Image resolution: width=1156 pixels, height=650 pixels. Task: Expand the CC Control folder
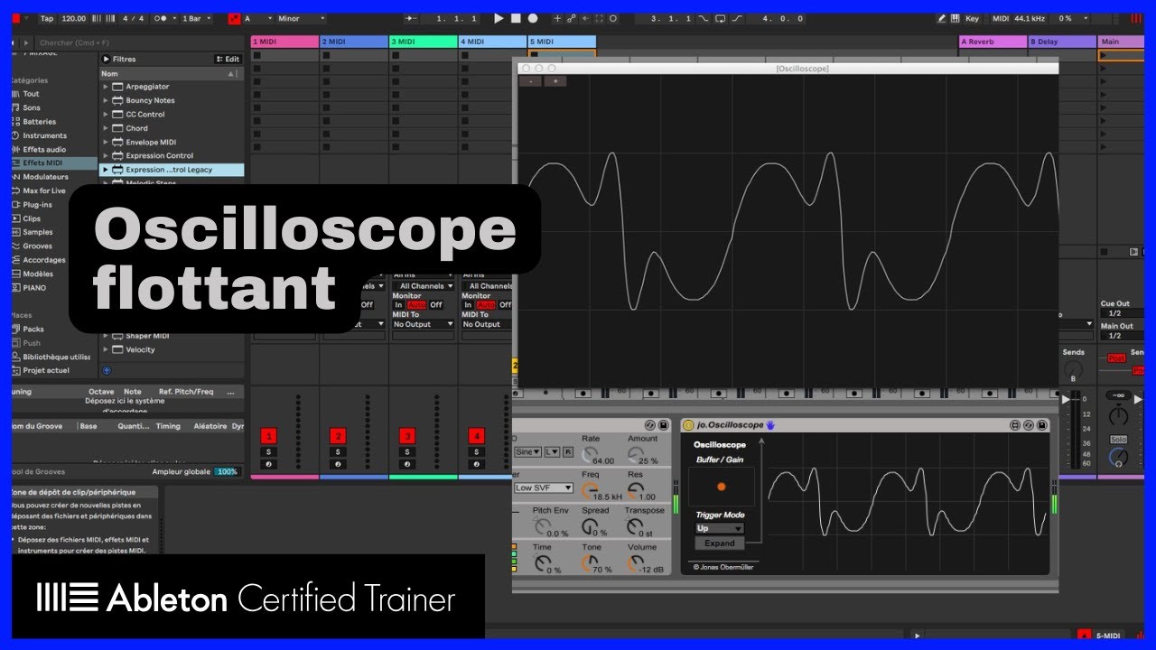click(x=106, y=115)
